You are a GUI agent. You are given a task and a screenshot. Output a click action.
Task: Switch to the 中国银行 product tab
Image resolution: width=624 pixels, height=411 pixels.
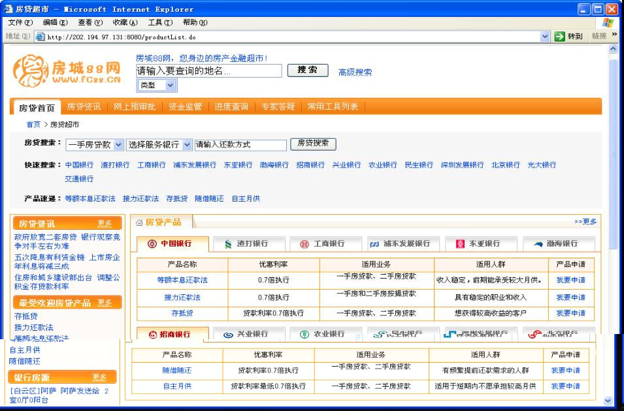172,244
